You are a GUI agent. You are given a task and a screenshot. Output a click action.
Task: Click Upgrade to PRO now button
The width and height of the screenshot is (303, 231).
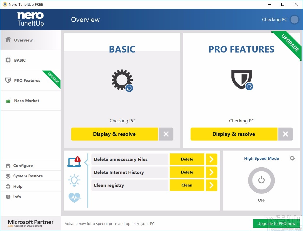pos(276,224)
